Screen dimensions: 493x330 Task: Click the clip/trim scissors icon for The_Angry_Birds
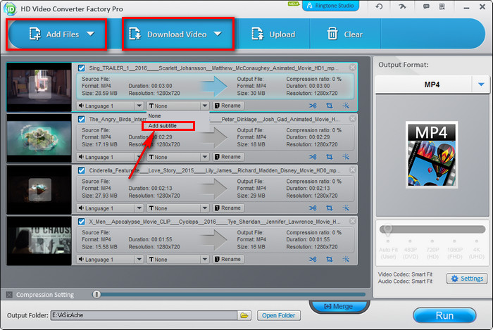point(313,157)
